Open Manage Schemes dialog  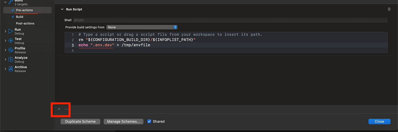[123, 121]
